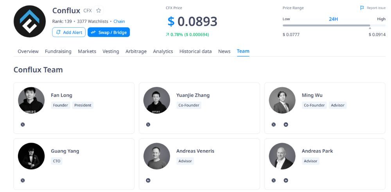The width and height of the screenshot is (391, 192).
Task: Click the price range slider bar
Action: [326, 25]
